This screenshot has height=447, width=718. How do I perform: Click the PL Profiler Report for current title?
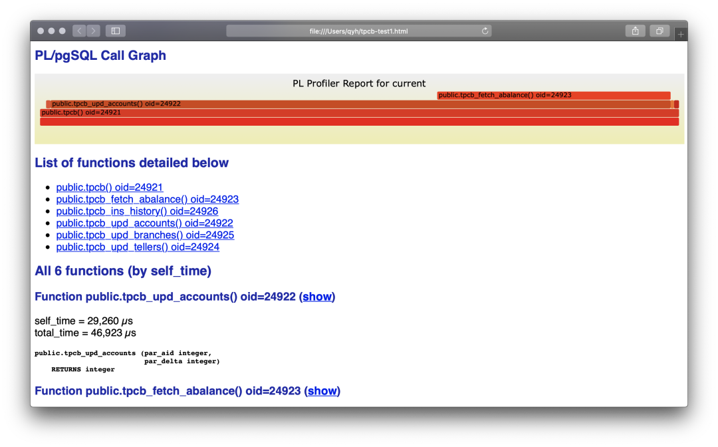point(359,83)
